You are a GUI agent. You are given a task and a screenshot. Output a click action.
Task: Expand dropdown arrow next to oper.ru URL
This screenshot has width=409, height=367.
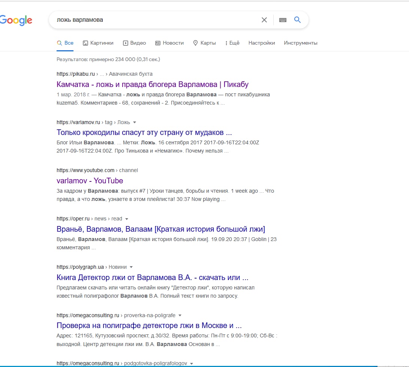[x=127, y=219]
